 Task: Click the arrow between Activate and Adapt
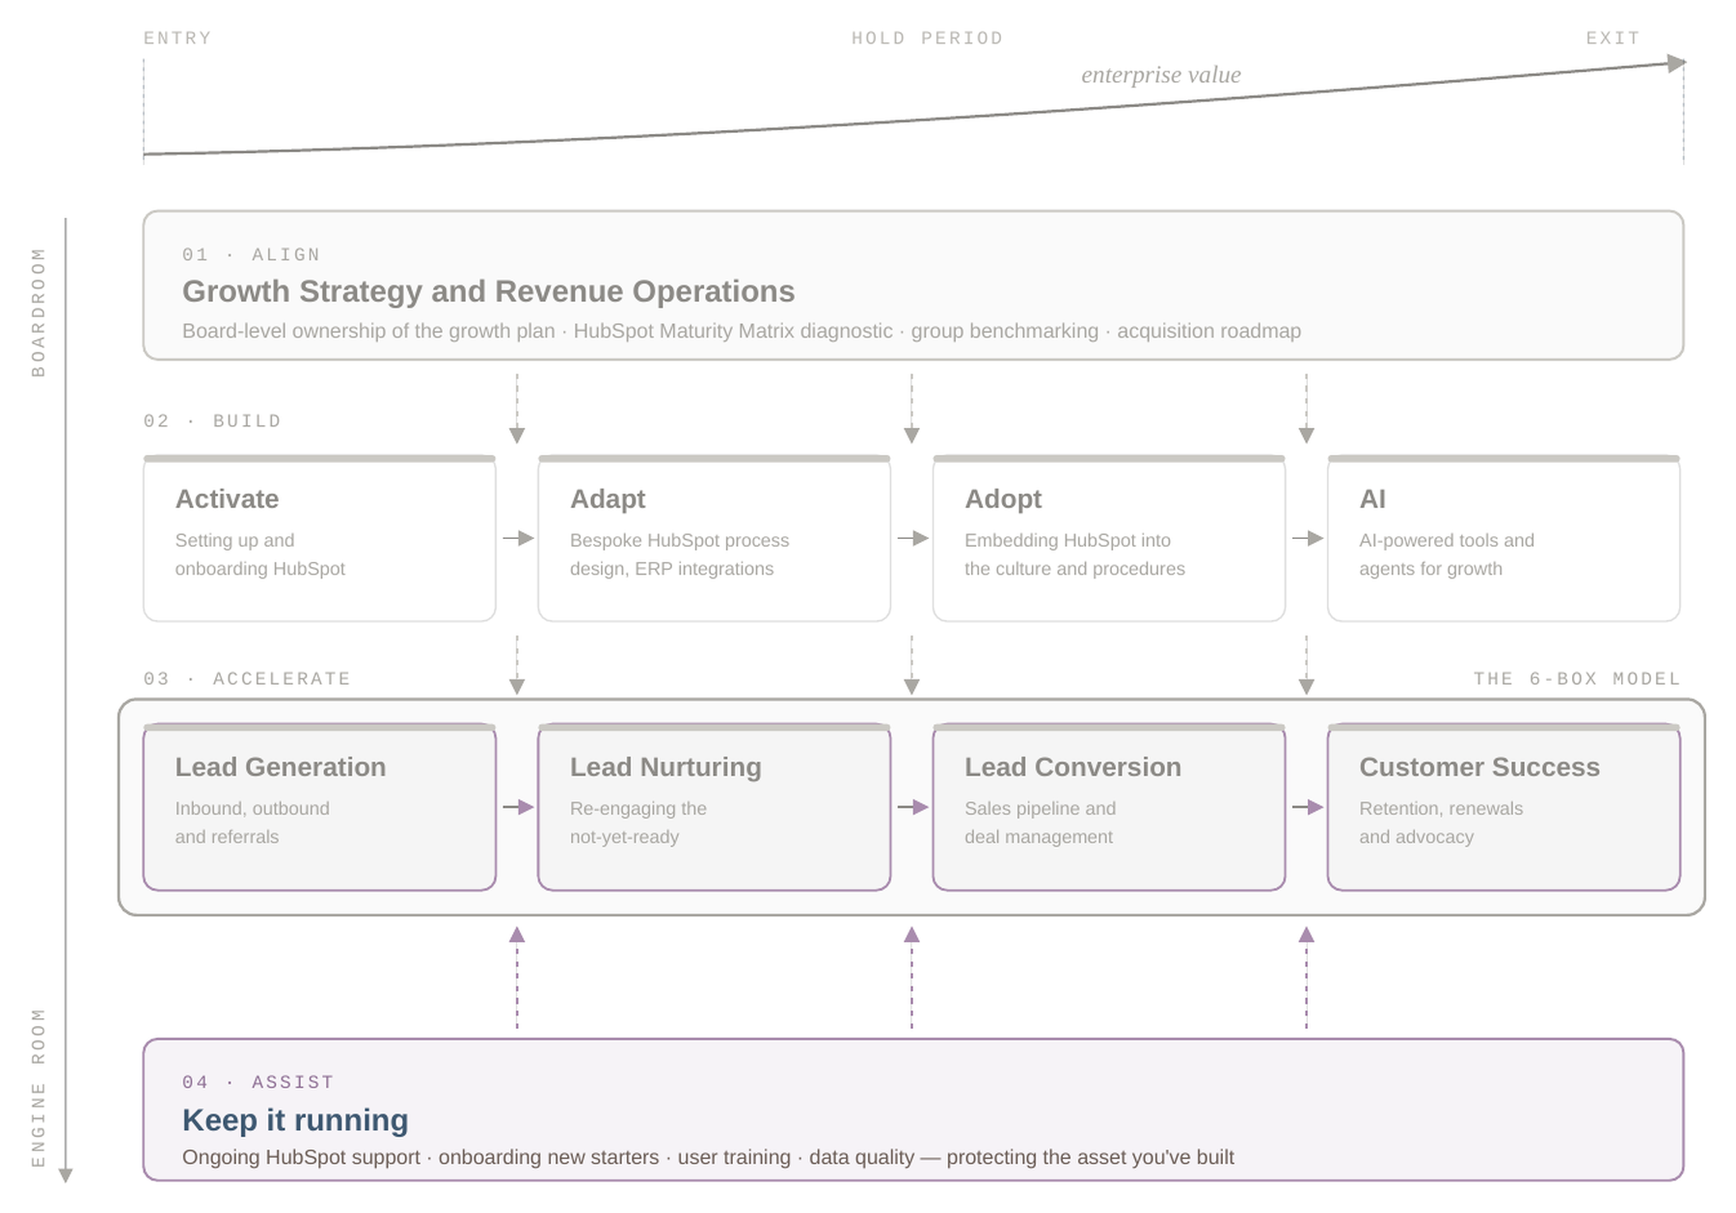coord(518,538)
